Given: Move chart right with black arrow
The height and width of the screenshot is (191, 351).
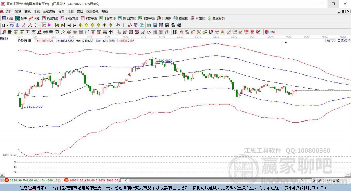Looking at the screenshot, I should tap(75, 25).
